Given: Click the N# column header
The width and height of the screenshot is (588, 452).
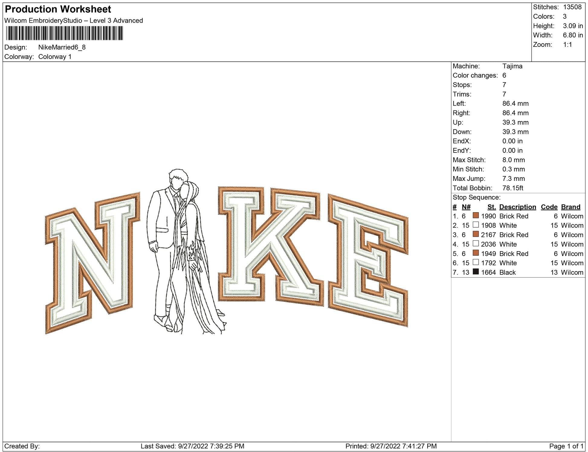Looking at the screenshot, I should pos(466,207).
